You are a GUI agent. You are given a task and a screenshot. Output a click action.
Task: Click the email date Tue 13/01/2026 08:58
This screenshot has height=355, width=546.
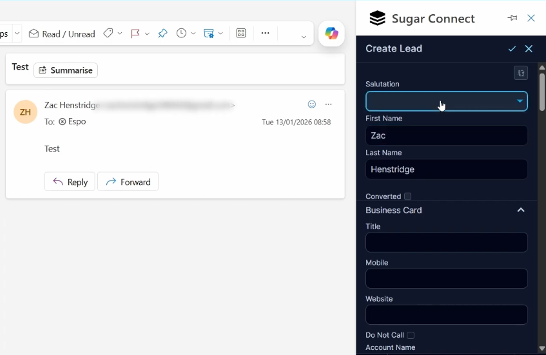pyautogui.click(x=297, y=122)
